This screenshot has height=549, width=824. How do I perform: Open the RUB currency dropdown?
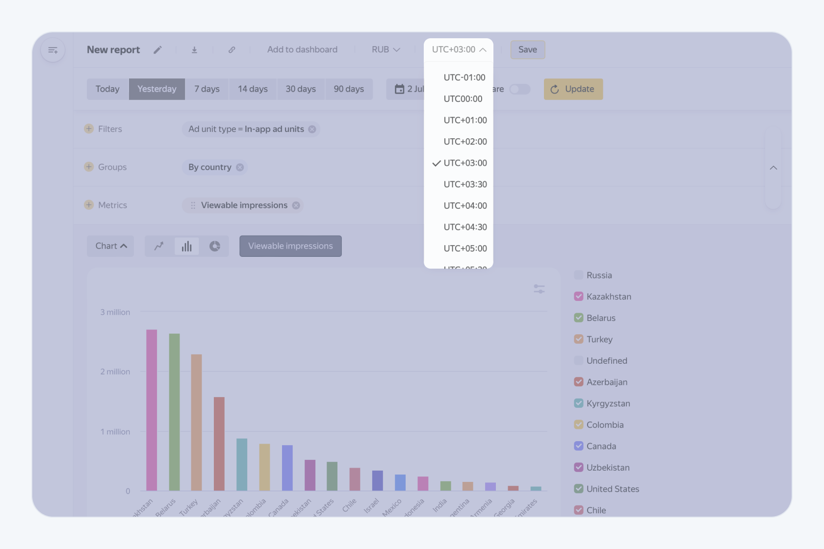pyautogui.click(x=386, y=50)
